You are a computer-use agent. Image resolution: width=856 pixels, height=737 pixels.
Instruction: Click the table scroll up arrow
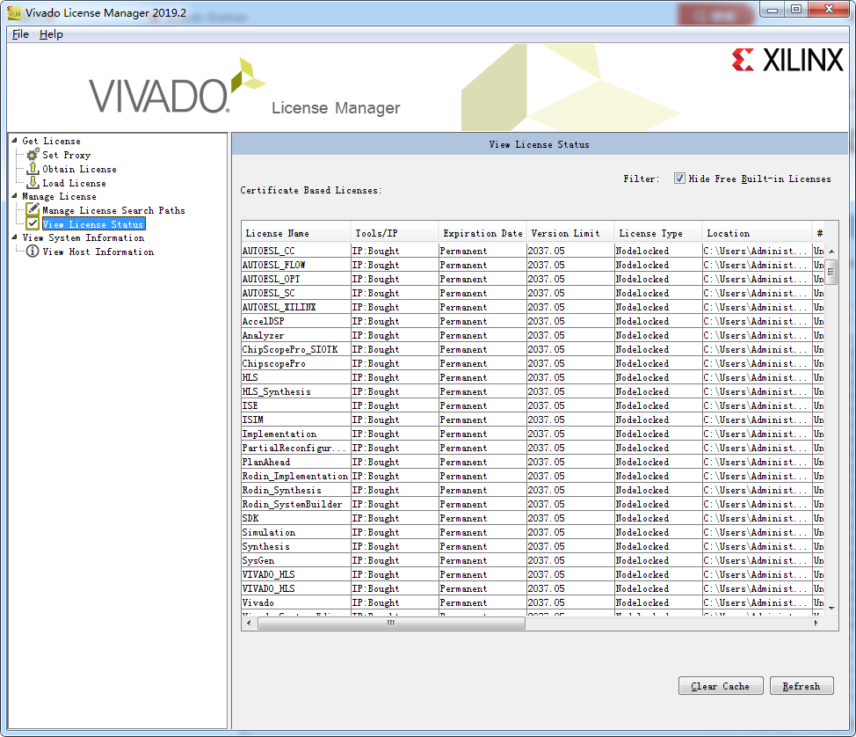coord(831,252)
